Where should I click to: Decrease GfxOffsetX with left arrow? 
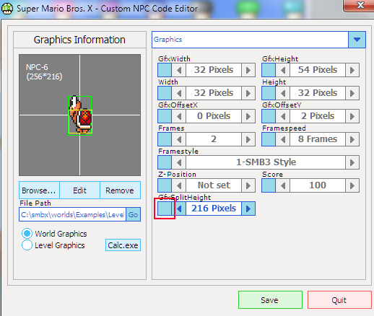pyautogui.click(x=179, y=116)
